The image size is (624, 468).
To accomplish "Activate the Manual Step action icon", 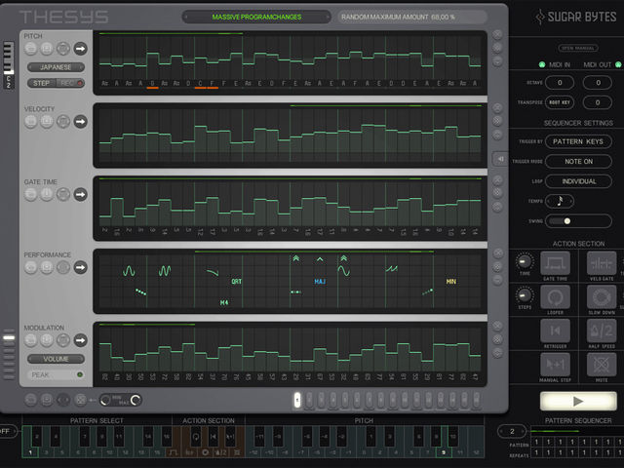I will tap(555, 365).
